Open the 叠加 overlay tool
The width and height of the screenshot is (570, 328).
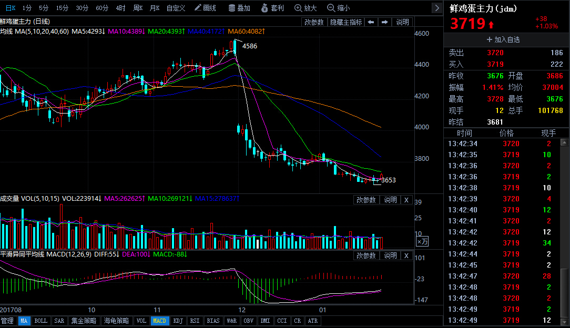(x=239, y=8)
